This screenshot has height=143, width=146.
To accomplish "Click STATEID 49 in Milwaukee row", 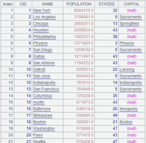I will point(115,115).
